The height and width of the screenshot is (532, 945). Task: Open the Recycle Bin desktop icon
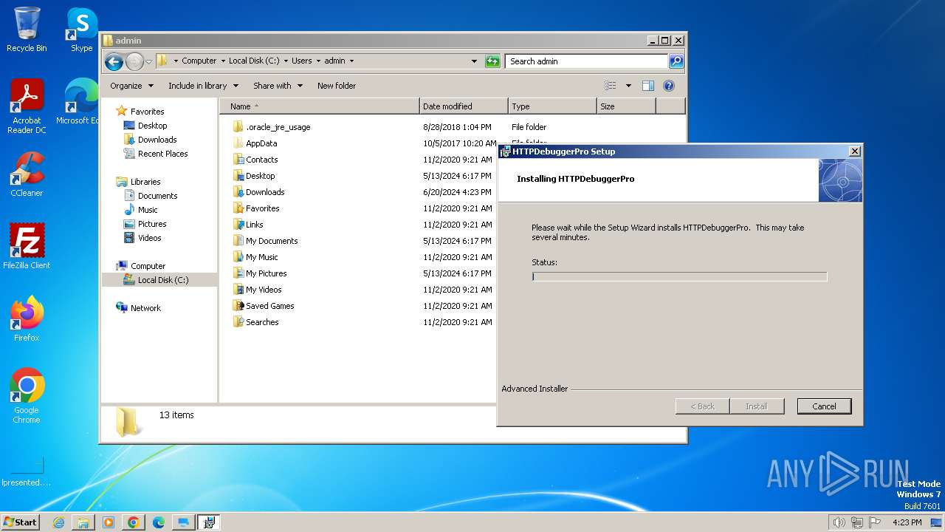point(27,30)
